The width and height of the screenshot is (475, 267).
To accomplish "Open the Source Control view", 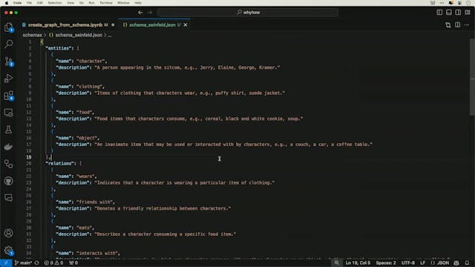I will pos(8,62).
